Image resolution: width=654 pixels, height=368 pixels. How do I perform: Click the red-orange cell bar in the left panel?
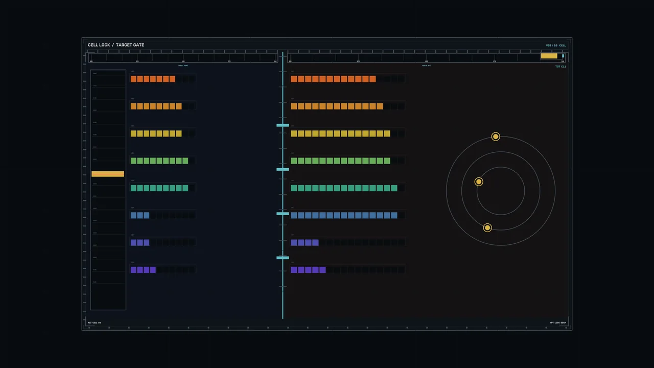pyautogui.click(x=162, y=79)
